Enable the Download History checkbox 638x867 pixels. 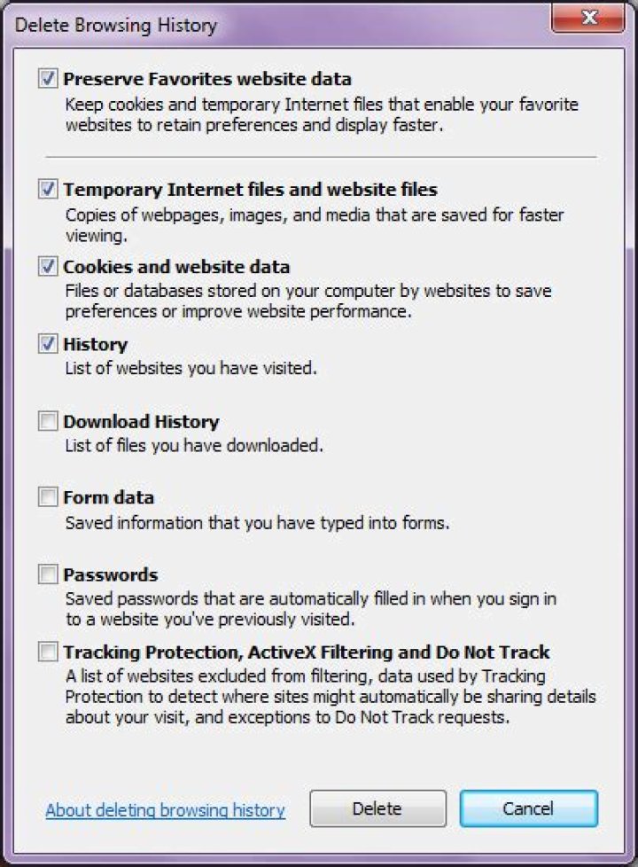pos(49,422)
